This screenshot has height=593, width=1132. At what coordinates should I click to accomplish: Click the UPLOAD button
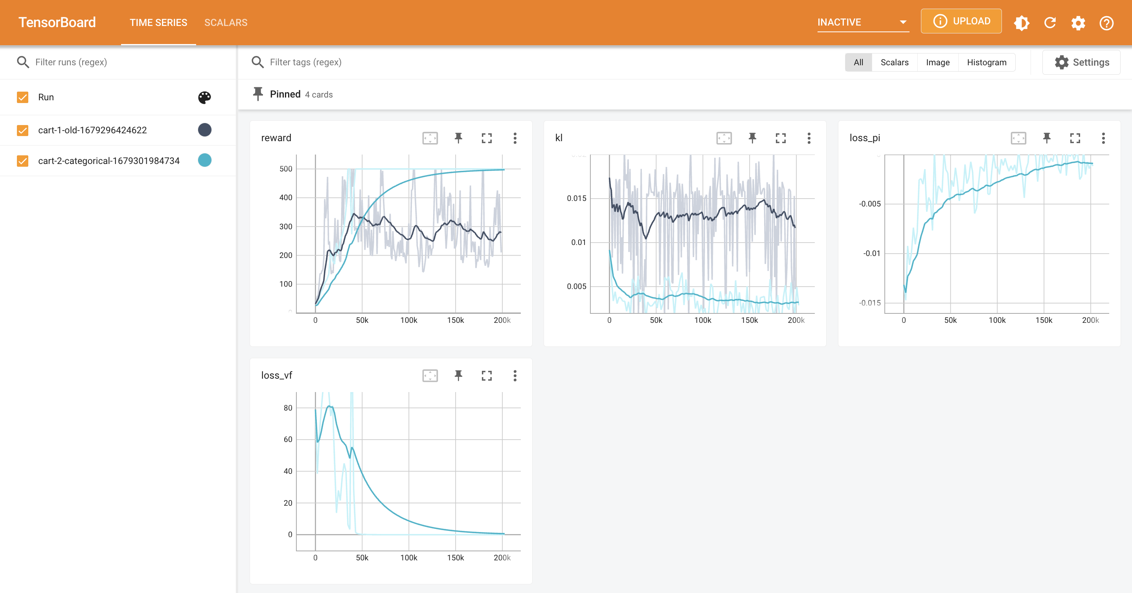961,21
